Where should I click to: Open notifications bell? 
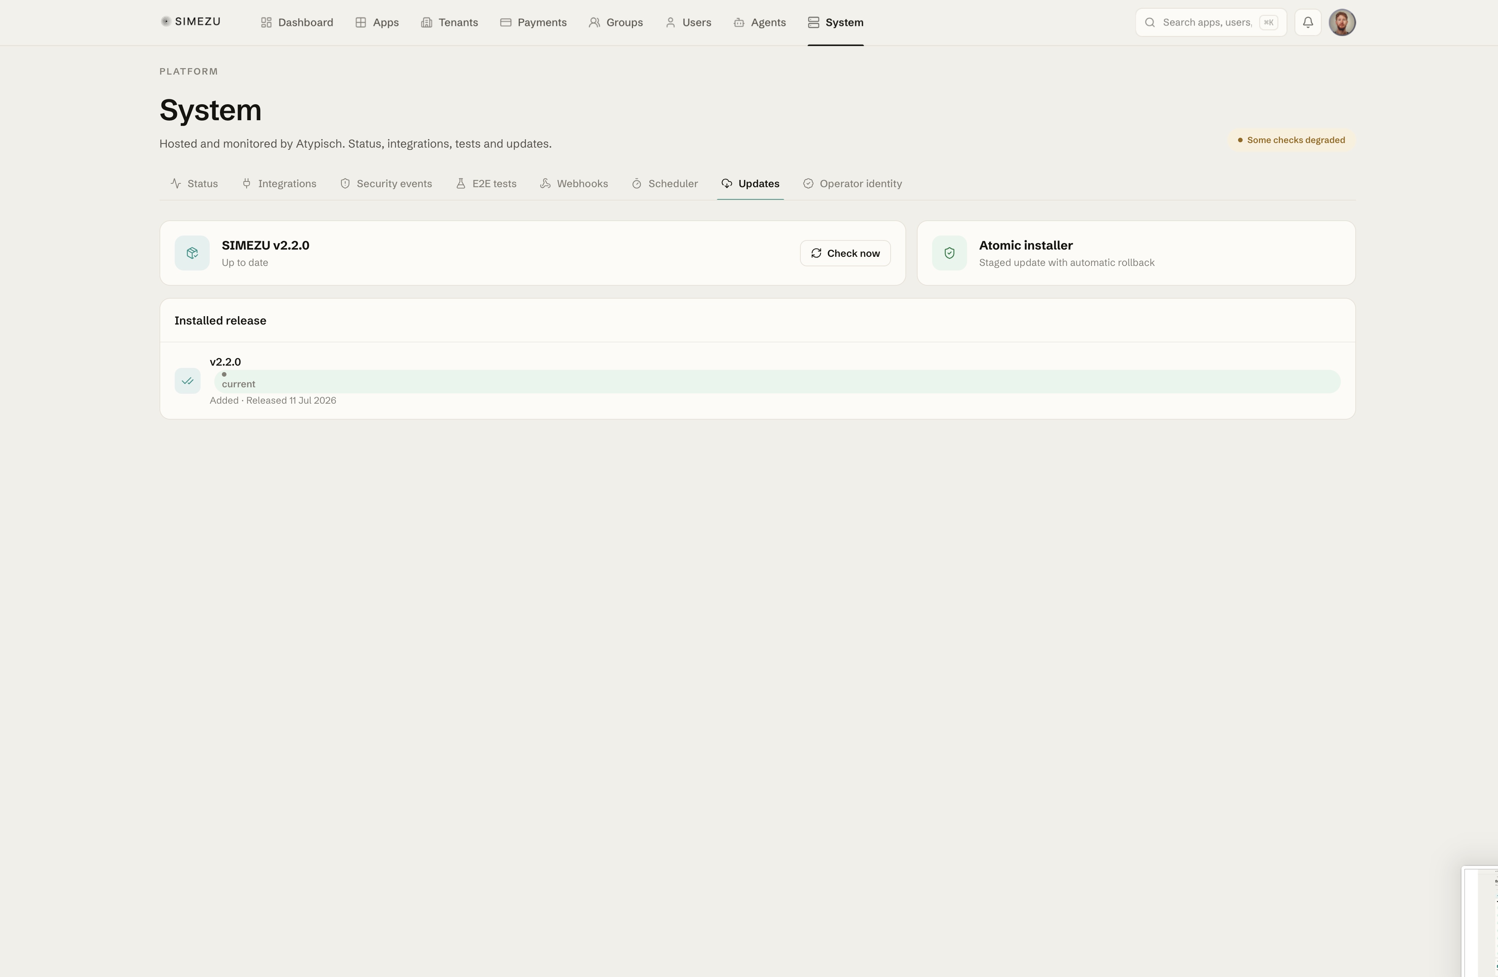pyautogui.click(x=1308, y=23)
